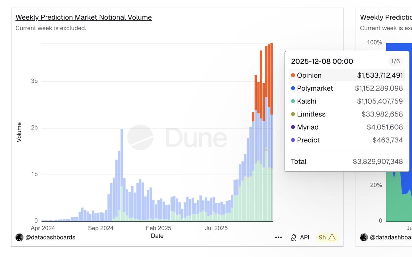
Task: Click the tooltip date 2025-12-08 00:00
Action: click(x=322, y=62)
